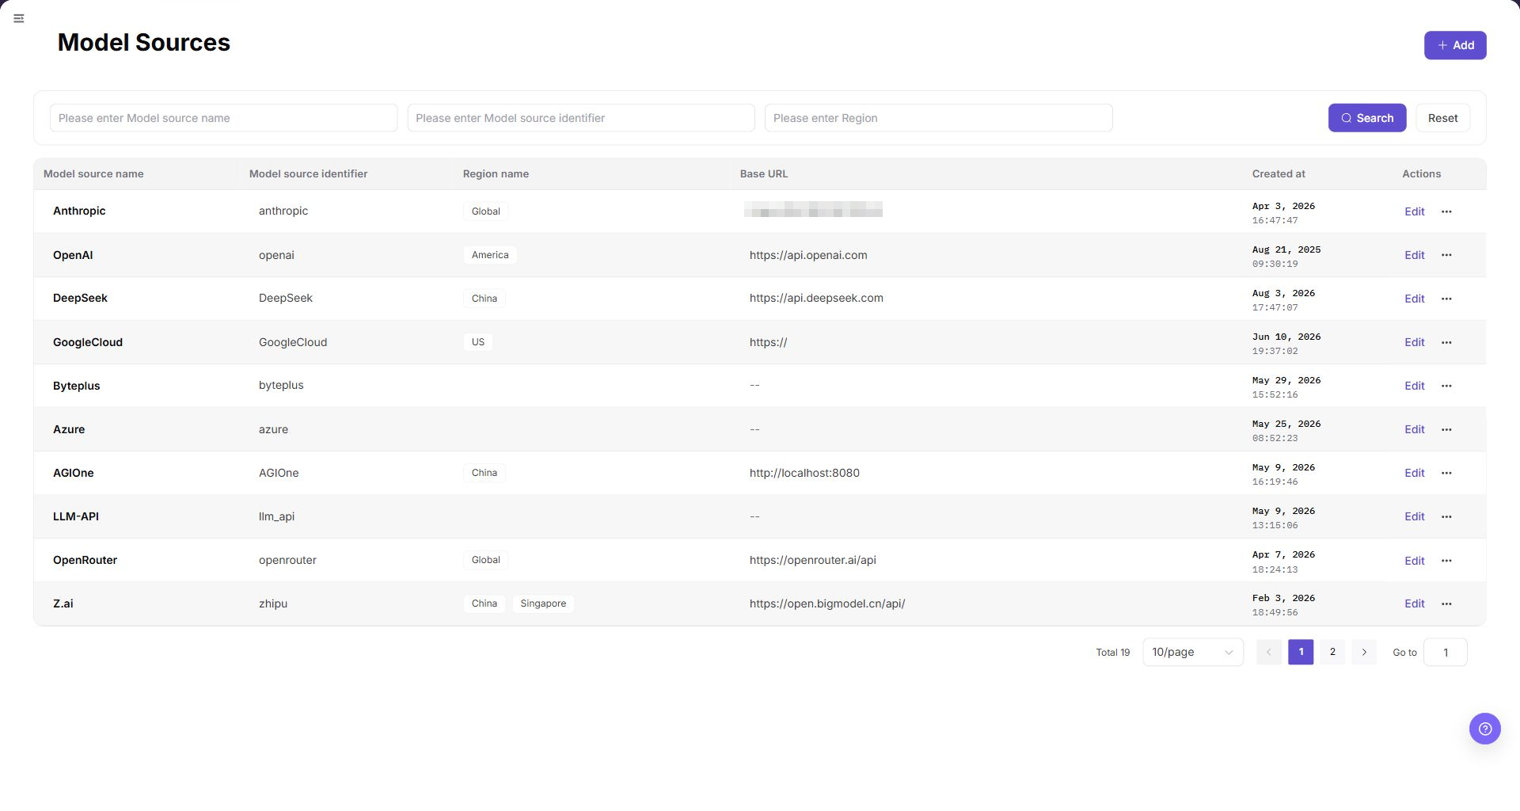Click the https://open.bigmodel.cn/api/ URL
1520x811 pixels.
(827, 603)
